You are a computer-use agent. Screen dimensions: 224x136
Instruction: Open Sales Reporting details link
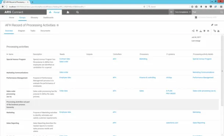point(199,123)
